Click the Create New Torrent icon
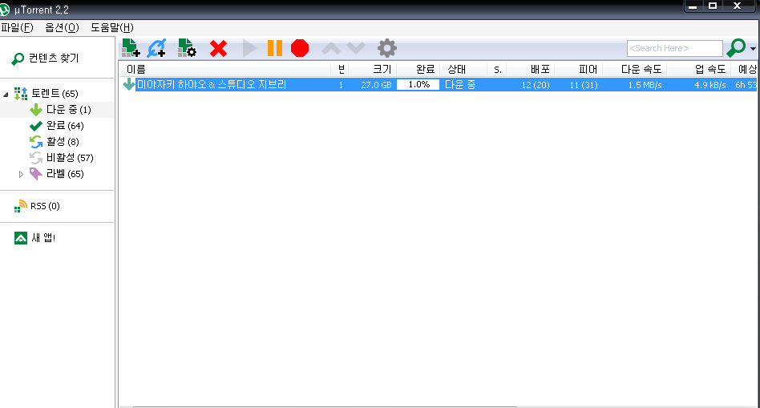Screen dimensions: 760x408 coord(187,48)
